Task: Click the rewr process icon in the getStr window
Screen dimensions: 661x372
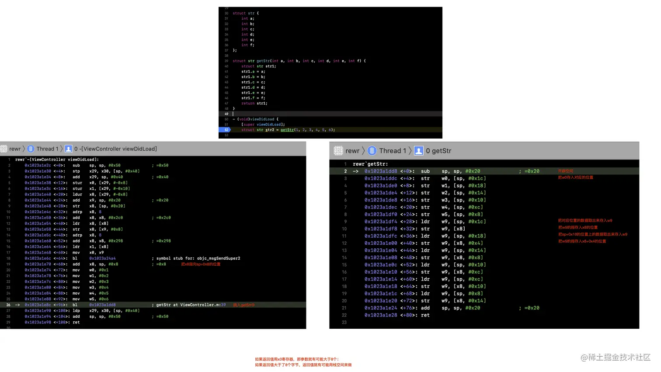Action: 338,151
